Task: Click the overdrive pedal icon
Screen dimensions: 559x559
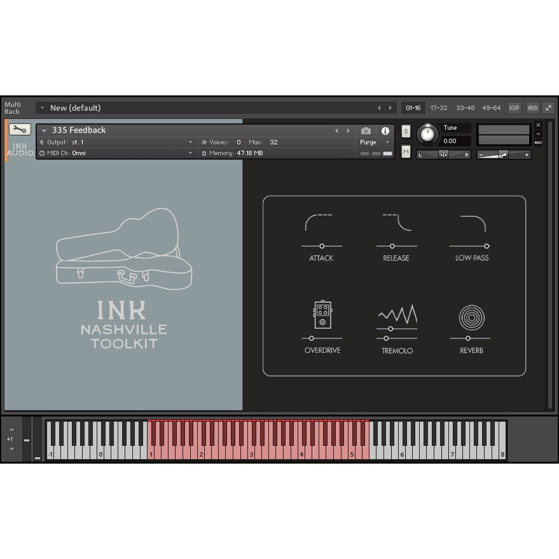Action: tap(322, 314)
